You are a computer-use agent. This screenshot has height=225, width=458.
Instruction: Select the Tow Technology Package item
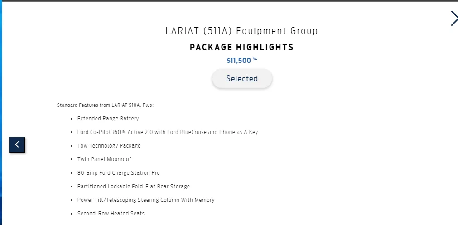[x=109, y=146]
